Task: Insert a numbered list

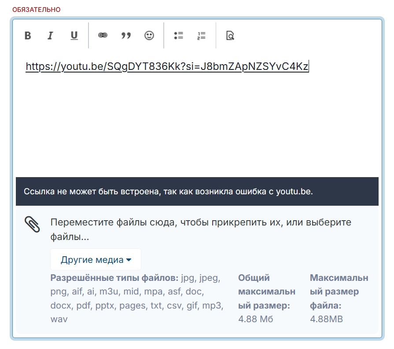Action: [202, 35]
